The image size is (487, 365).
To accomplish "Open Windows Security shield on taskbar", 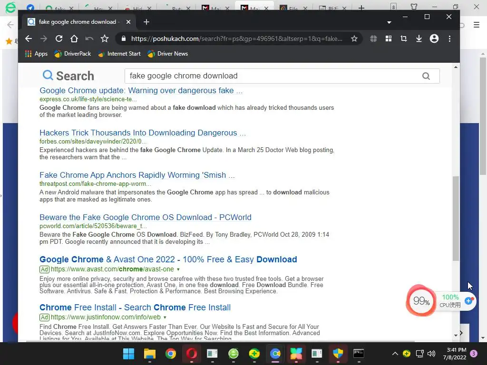I will click(x=338, y=354).
